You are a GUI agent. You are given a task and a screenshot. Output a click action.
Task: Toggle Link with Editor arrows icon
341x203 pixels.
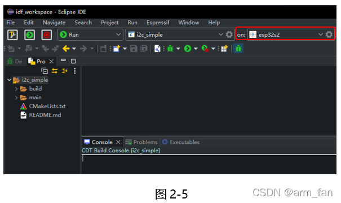point(55,70)
